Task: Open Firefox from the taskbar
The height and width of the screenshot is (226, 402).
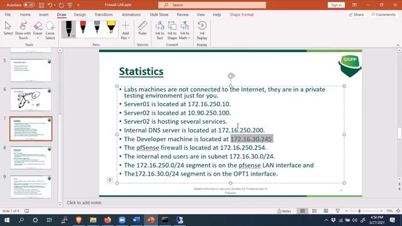Action: tap(107, 220)
